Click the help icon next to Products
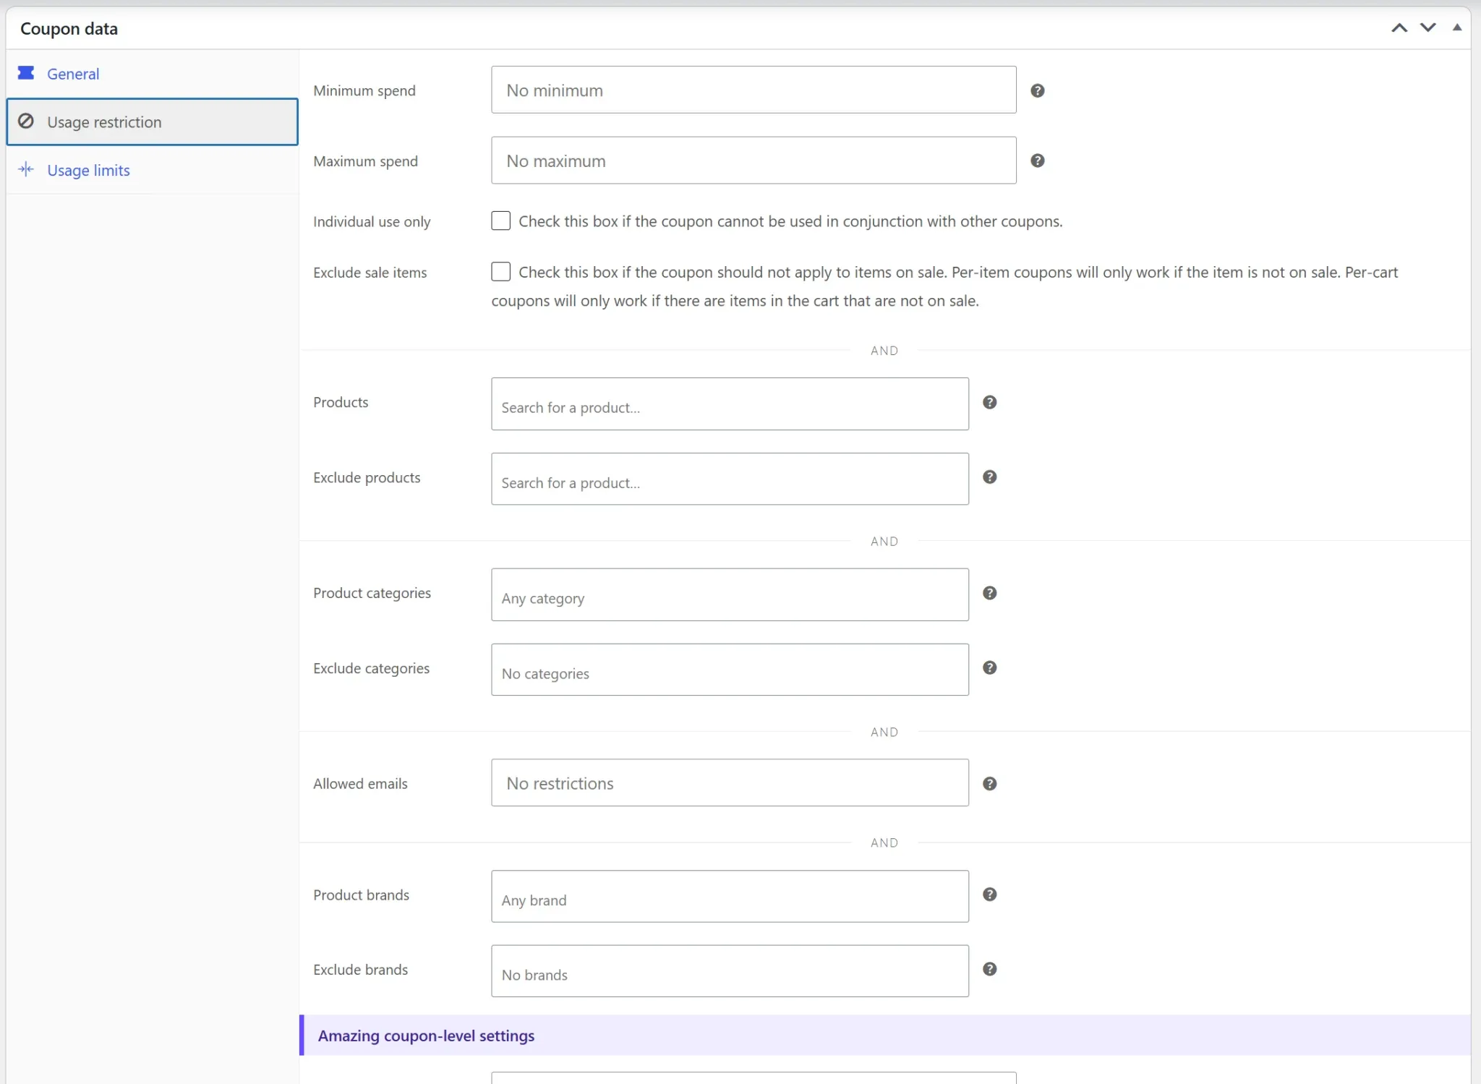Viewport: 1481px width, 1084px height. point(989,402)
